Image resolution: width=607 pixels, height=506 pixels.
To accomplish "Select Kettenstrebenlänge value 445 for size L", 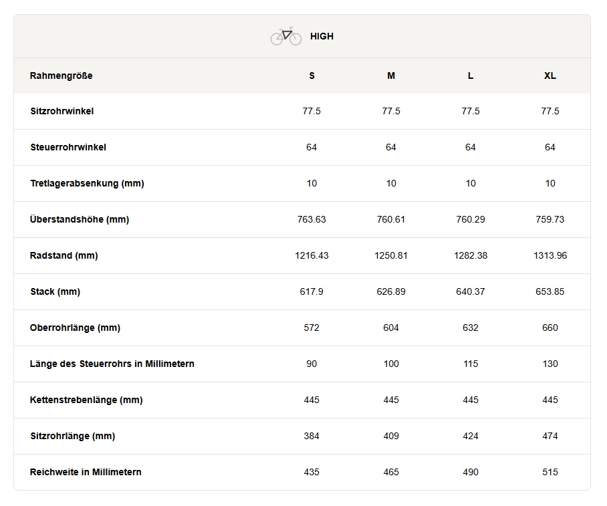I will tap(471, 400).
